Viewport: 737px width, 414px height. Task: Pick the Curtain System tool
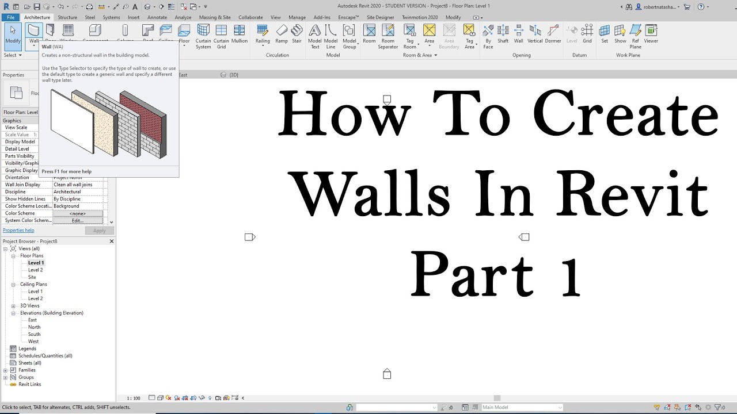[203, 37]
